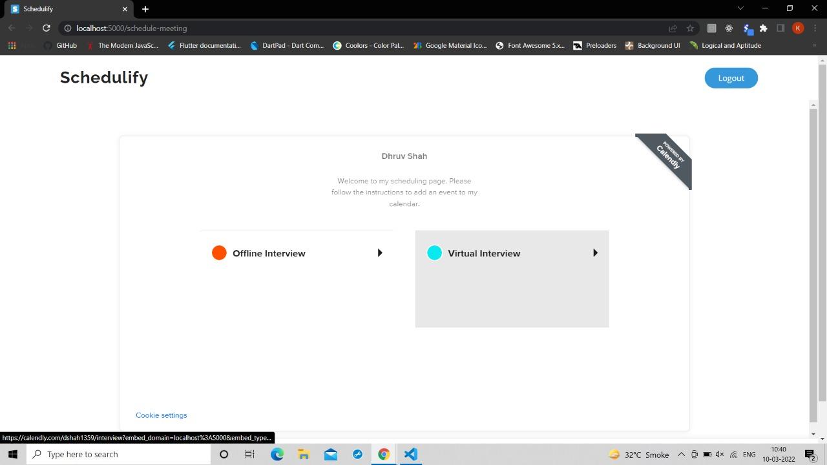The width and height of the screenshot is (827, 465).
Task: Open Wi-Fi network settings in tray
Action: click(733, 455)
